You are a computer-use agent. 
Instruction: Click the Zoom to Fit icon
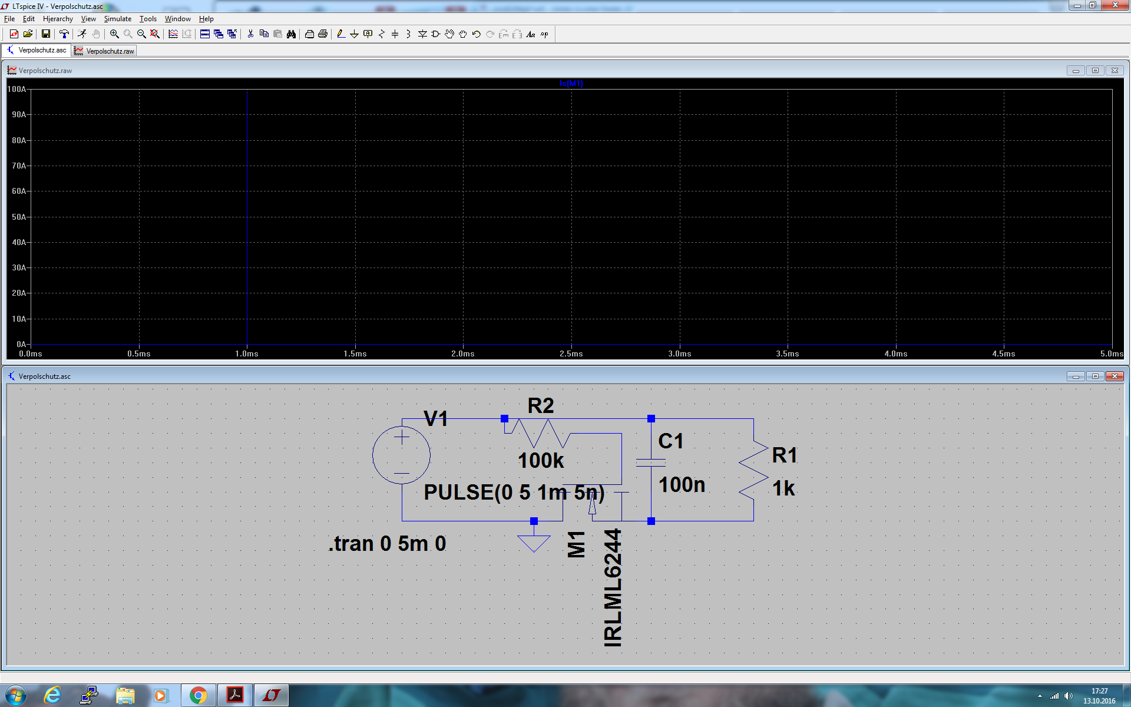pos(155,34)
